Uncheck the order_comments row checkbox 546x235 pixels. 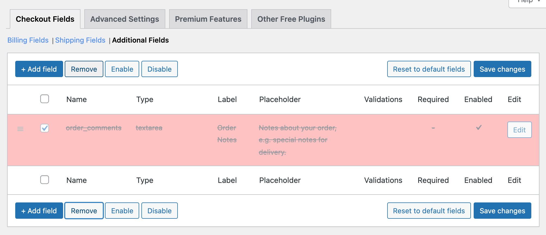(45, 128)
